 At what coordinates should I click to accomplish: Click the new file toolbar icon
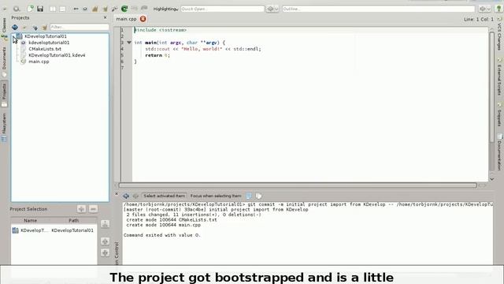point(30,9)
